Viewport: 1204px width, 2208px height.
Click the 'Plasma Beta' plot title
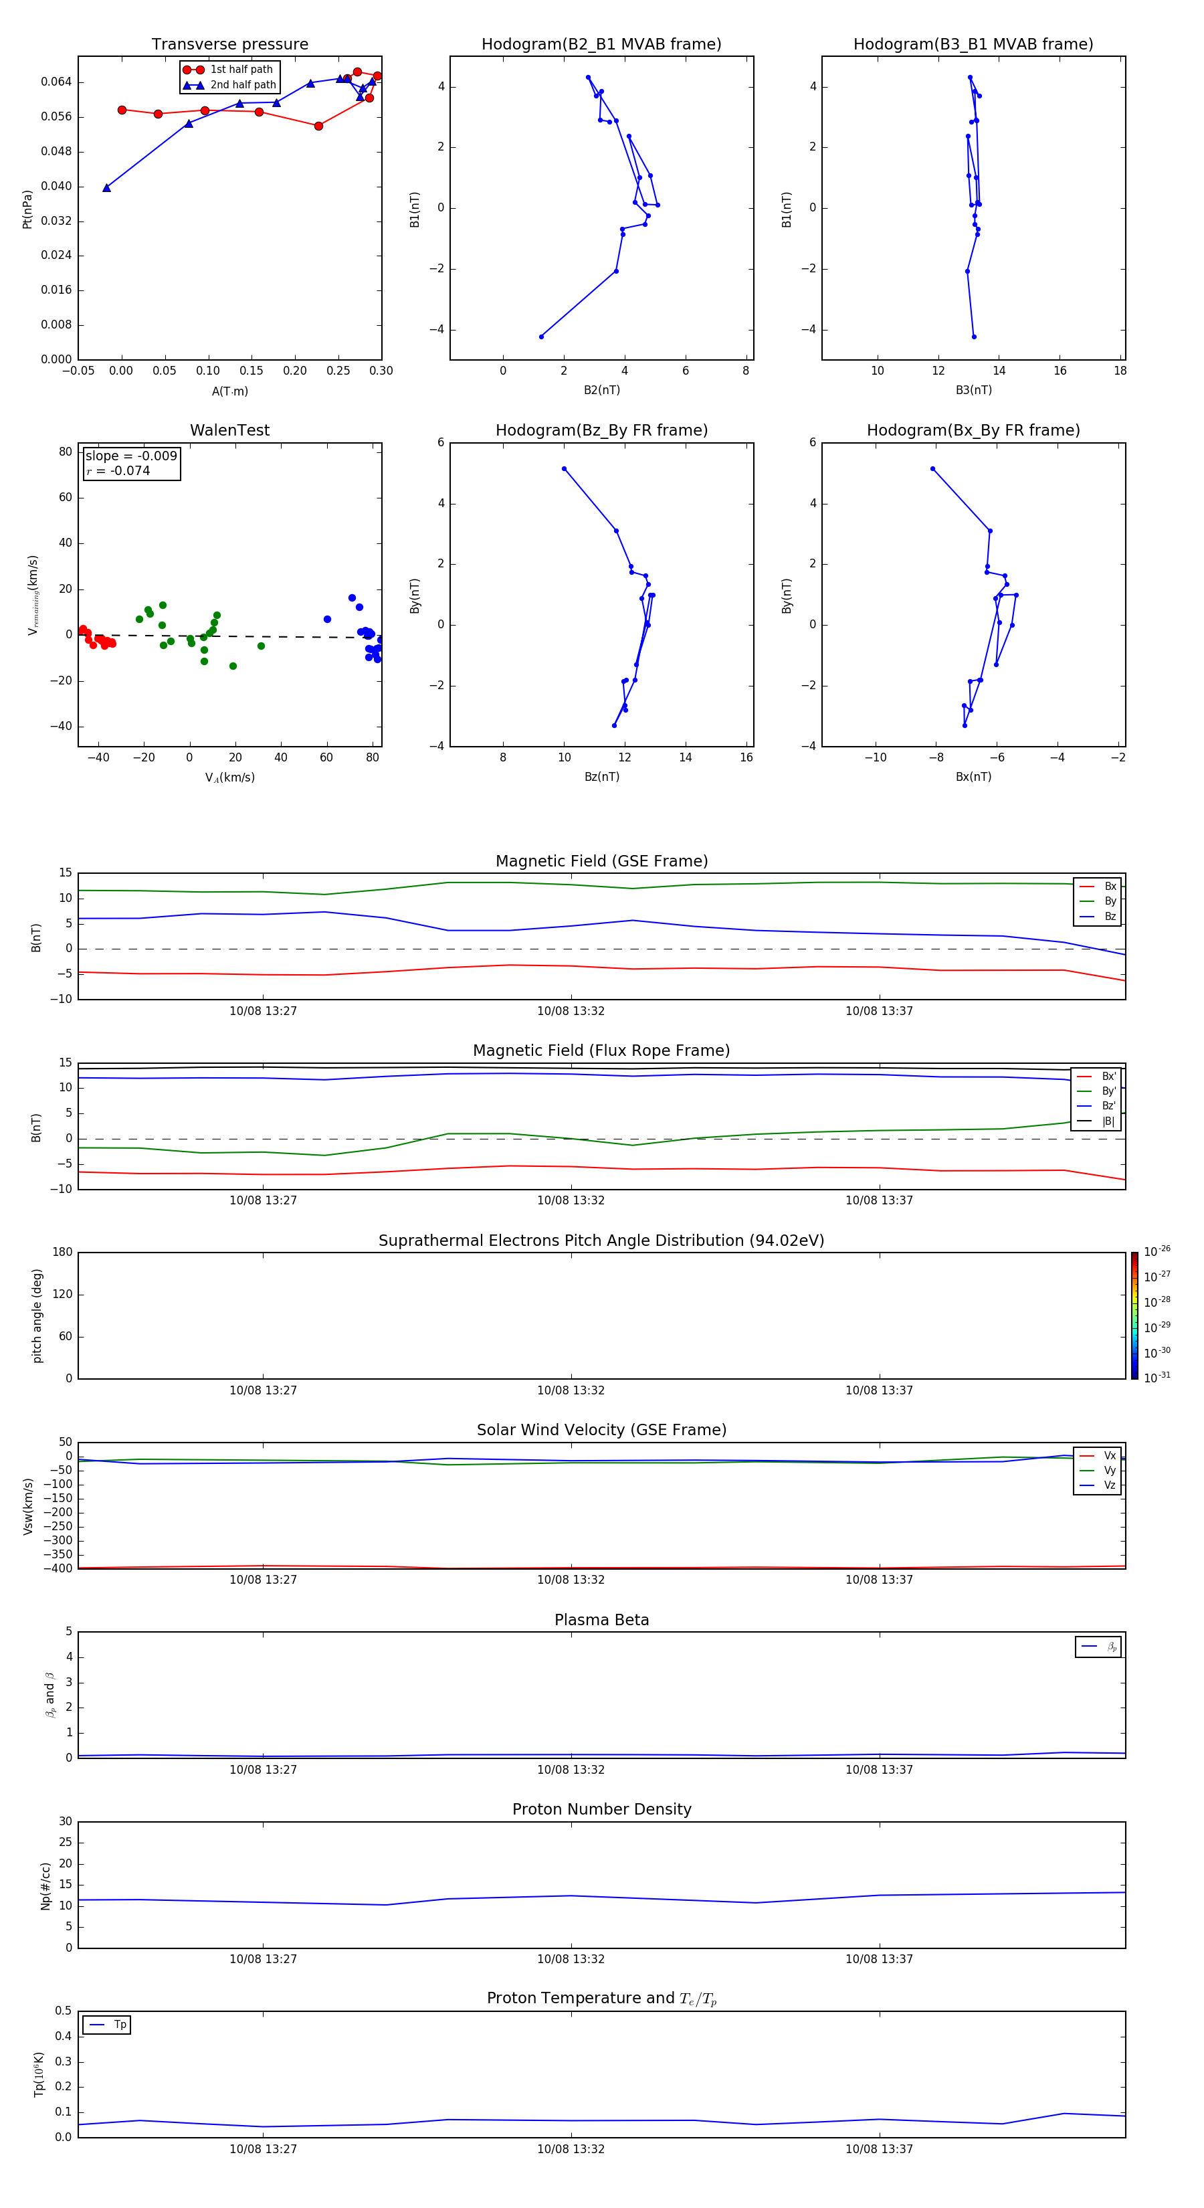[601, 1620]
